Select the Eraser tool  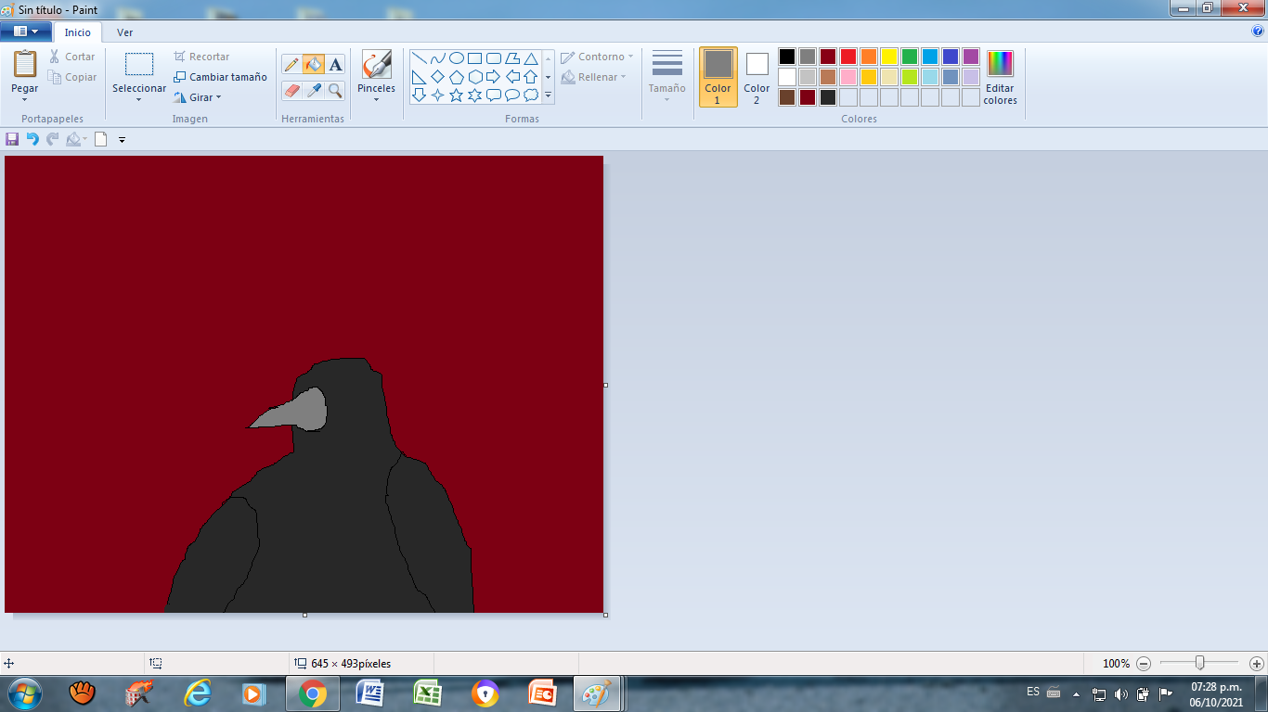click(x=291, y=90)
